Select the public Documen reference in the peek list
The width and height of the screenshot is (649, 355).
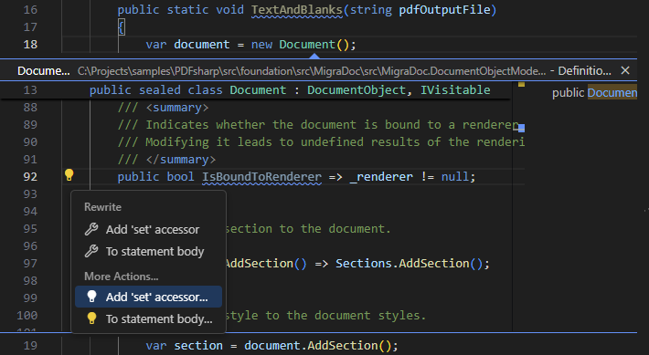594,92
